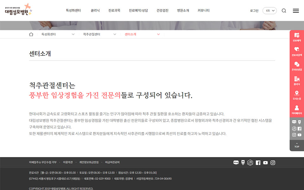Open the 진료예약/상담 menu
The height and width of the screenshot is (190, 304).
click(x=138, y=10)
